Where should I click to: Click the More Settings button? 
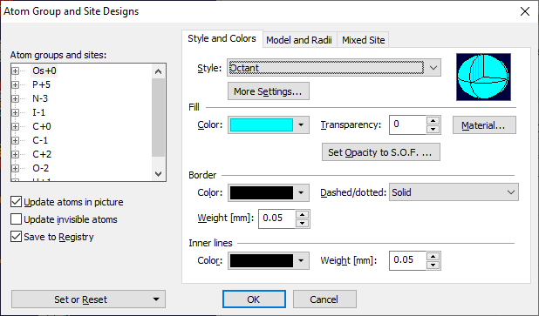[268, 91]
